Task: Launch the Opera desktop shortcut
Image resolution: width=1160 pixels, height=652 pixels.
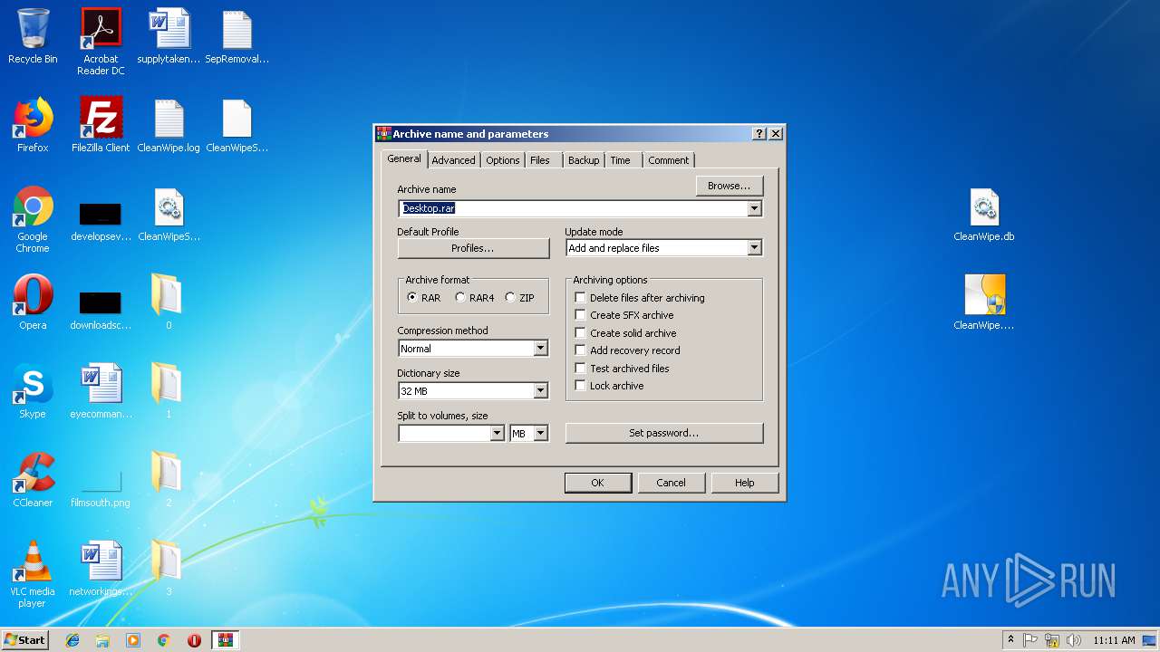Action: pyautogui.click(x=33, y=302)
